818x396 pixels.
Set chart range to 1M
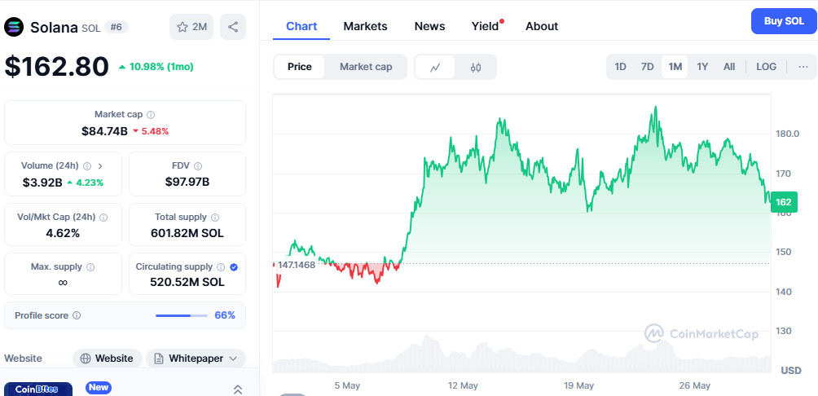[675, 67]
